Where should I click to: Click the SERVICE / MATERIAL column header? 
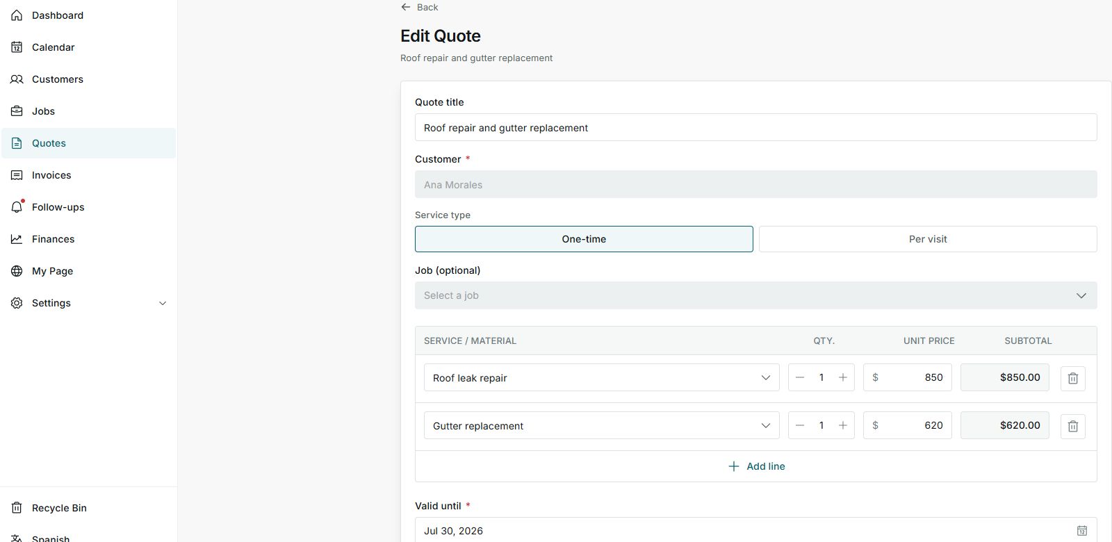pos(470,340)
